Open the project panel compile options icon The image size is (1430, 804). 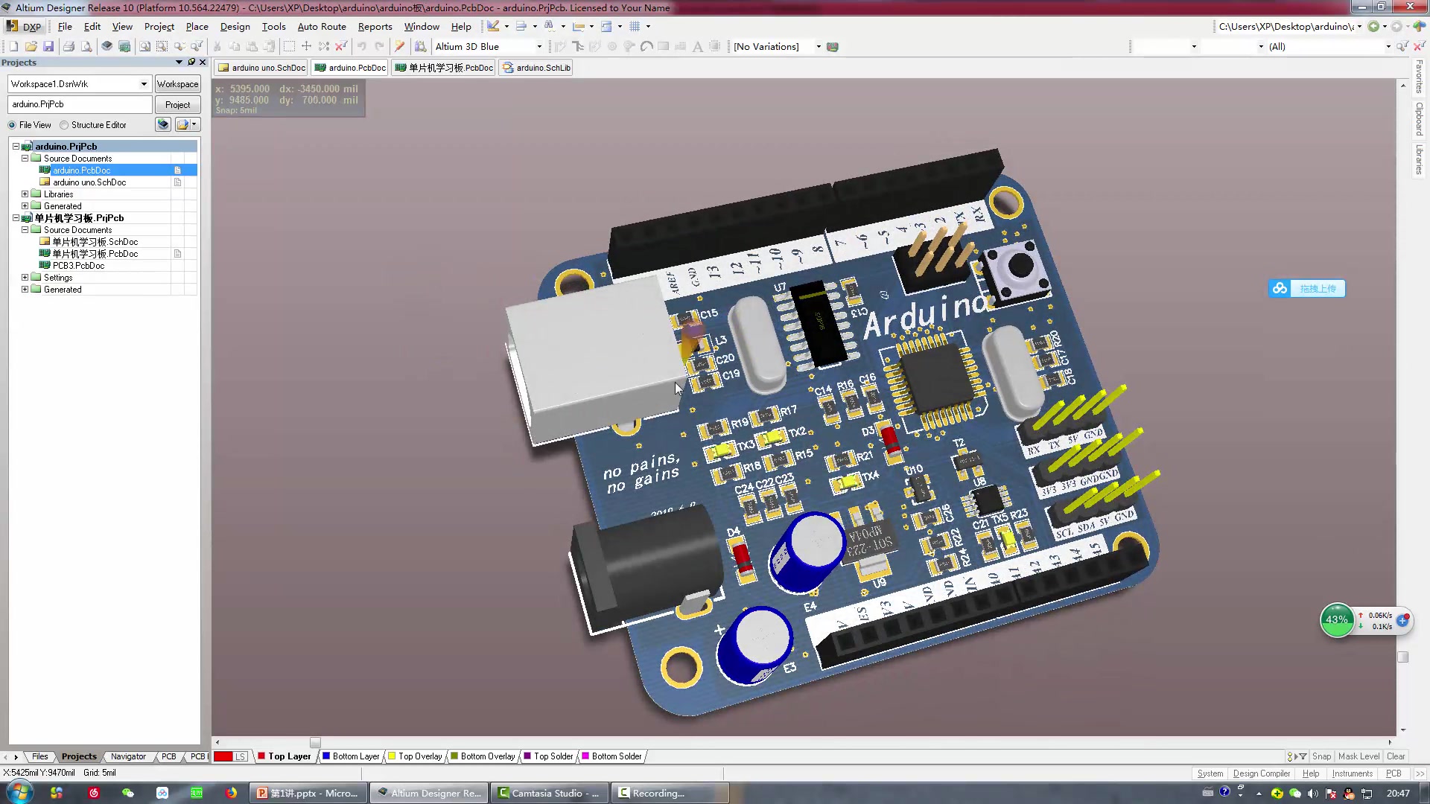[163, 124]
